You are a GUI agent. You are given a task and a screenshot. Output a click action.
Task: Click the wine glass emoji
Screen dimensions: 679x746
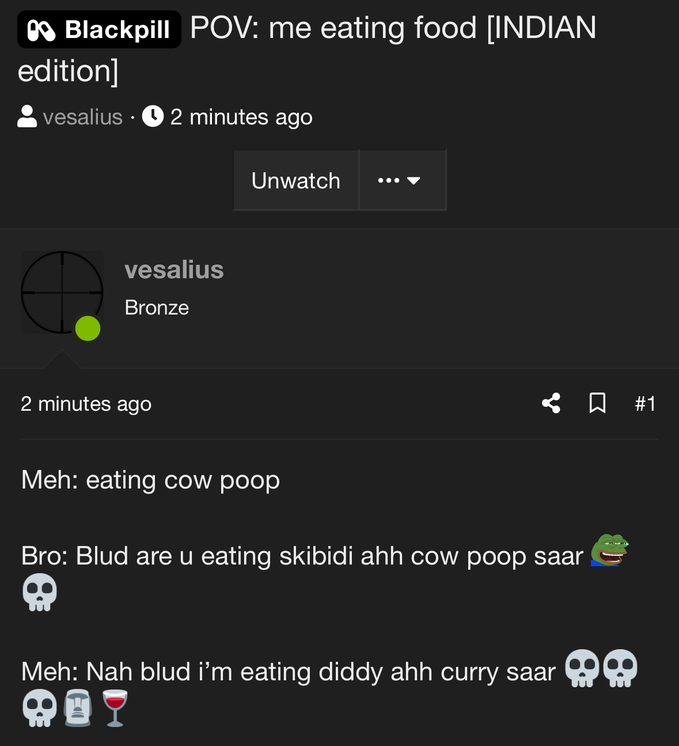[x=115, y=708]
